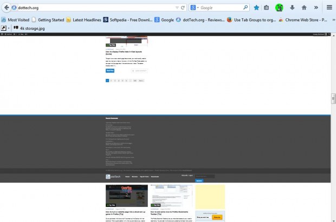This screenshot has height=222, width=336.
Task: Open the Getting Started bookmark
Action: coord(48,20)
